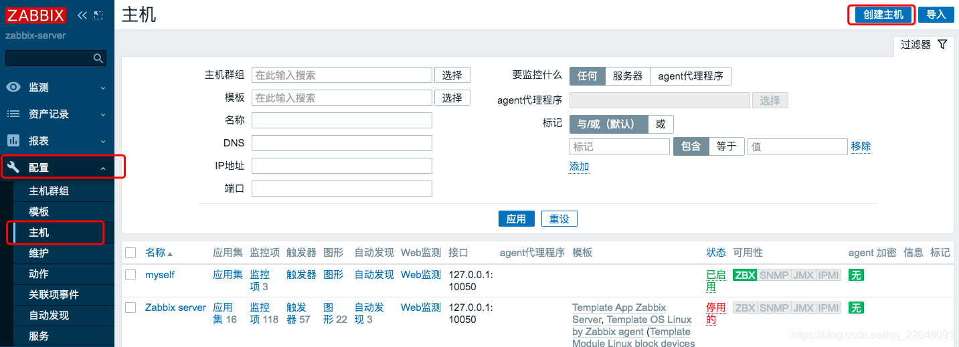Click the filter funnel icon
Screen dimensions: 959x347
(942, 44)
